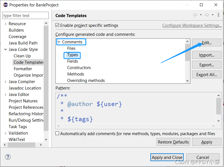Viewport: 224px width, 167px height.
Task: Expand the Validation node
Action: 5,133
